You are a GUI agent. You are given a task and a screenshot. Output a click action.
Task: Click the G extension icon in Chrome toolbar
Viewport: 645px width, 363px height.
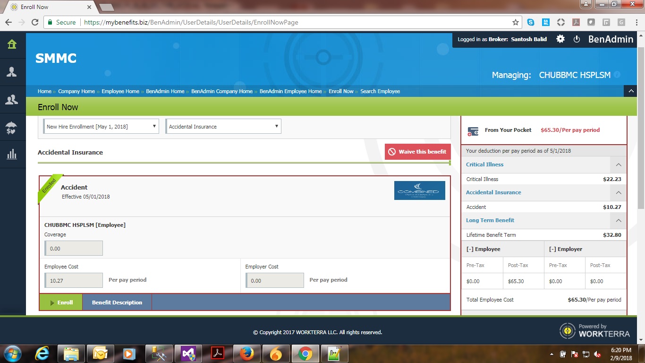(x=621, y=22)
